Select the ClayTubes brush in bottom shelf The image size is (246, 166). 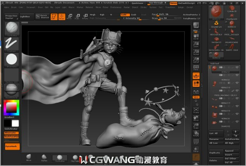point(75,158)
